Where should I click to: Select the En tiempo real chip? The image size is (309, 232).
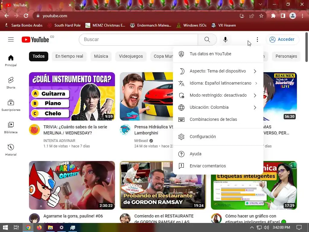point(69,56)
